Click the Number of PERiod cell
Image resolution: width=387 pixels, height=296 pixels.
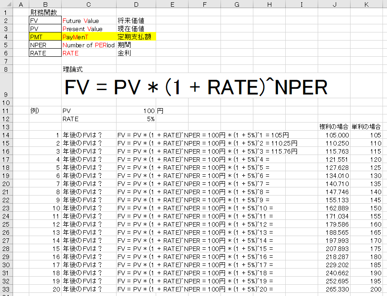89,45
